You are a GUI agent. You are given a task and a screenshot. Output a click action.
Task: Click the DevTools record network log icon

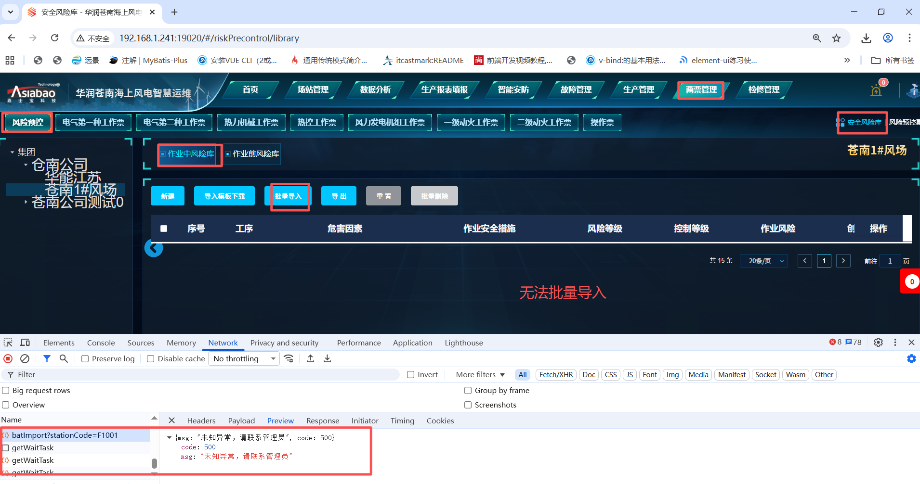pyautogui.click(x=8, y=358)
